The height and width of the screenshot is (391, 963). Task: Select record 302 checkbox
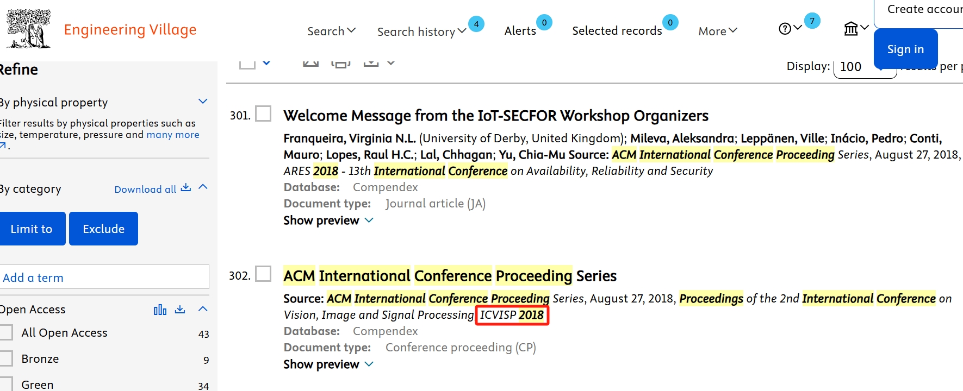click(263, 274)
